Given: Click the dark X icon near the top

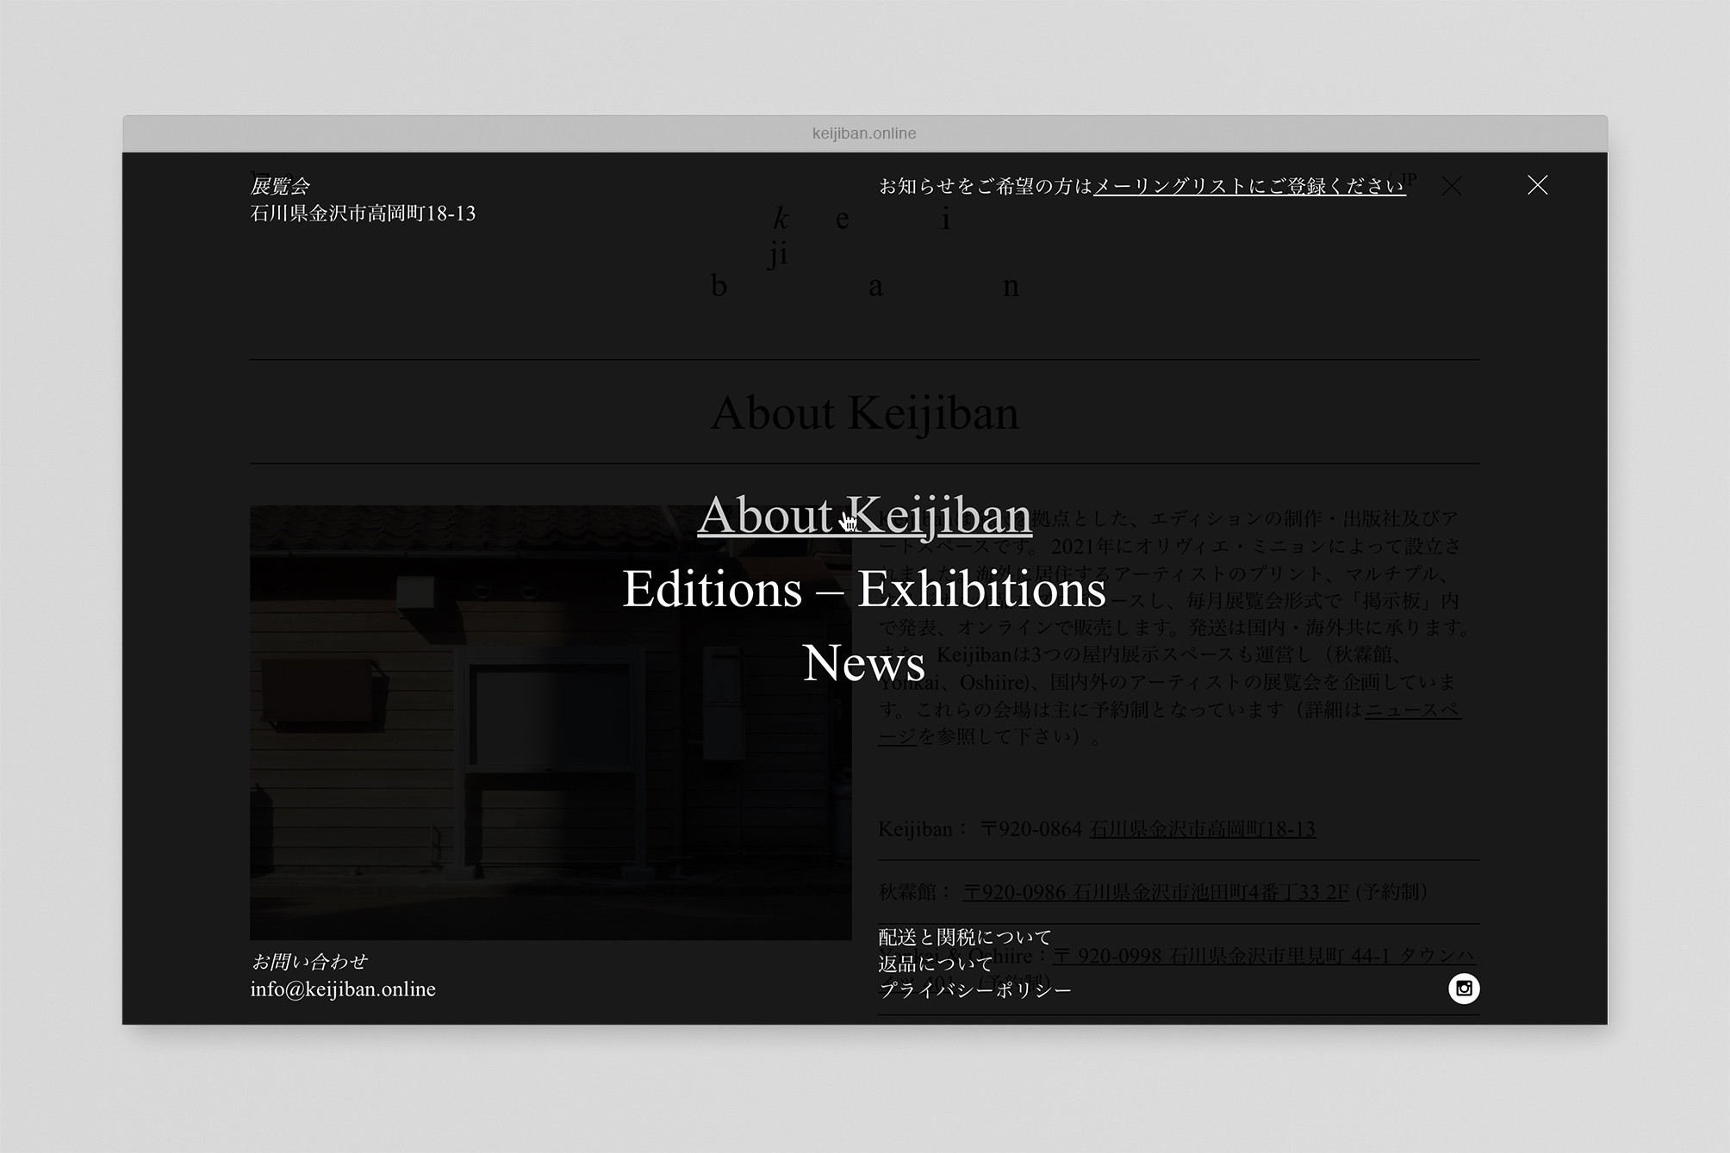Looking at the screenshot, I should tap(1452, 186).
